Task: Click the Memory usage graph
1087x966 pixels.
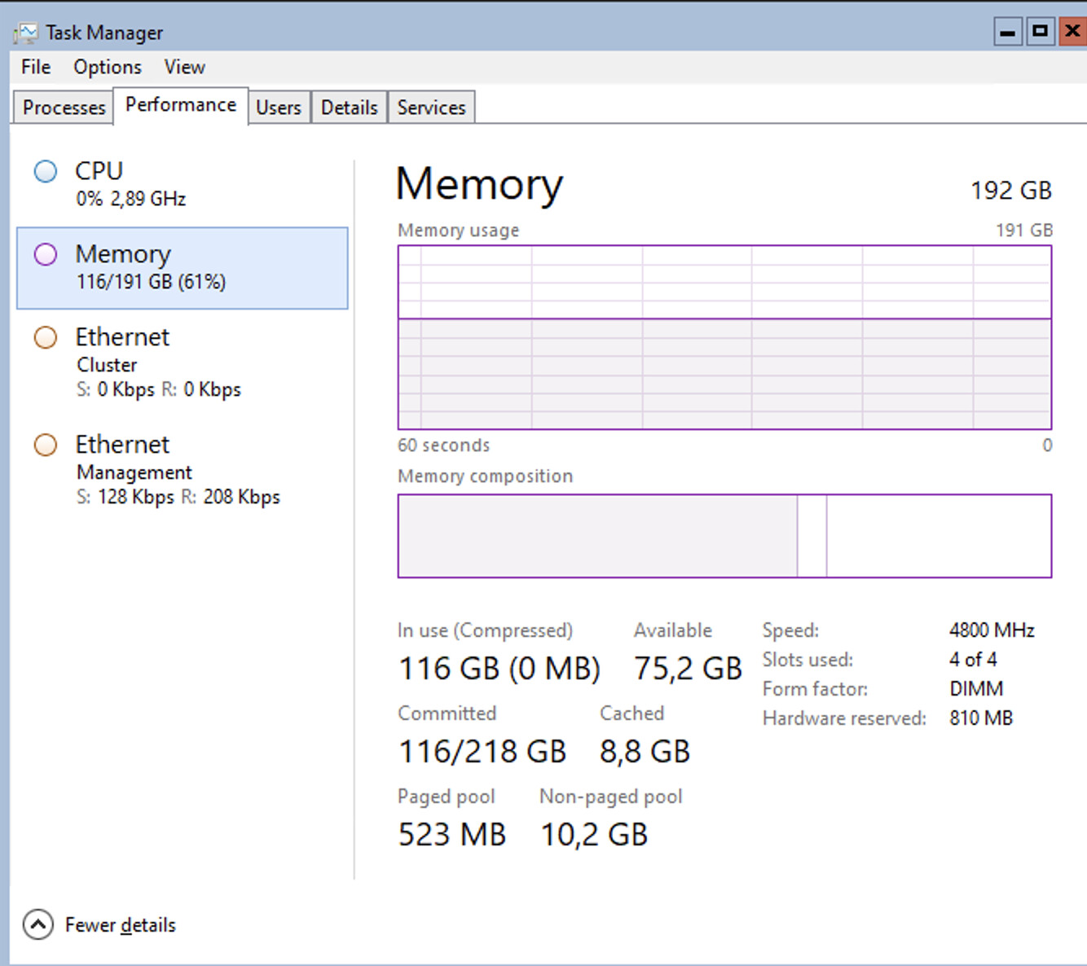Action: click(724, 337)
